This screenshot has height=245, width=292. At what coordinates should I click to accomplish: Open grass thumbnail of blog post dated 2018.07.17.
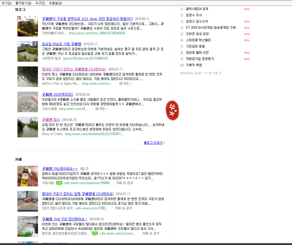point(28,77)
